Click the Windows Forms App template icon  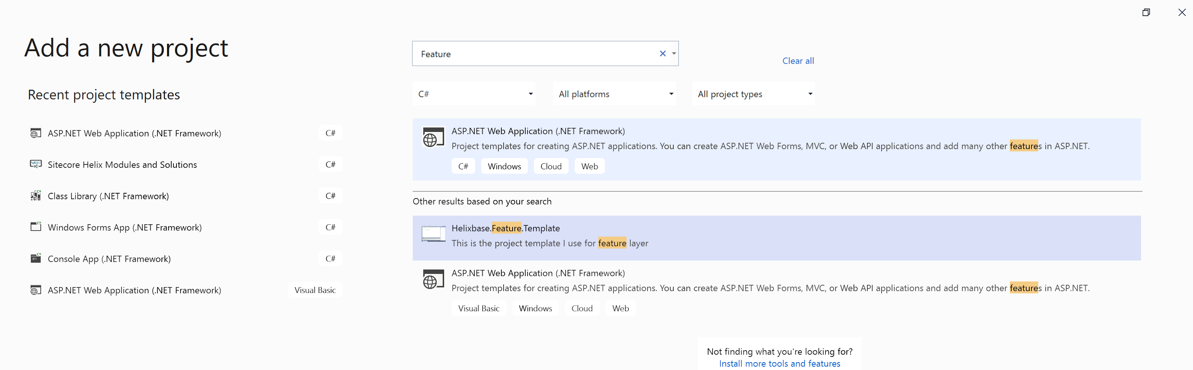point(36,227)
